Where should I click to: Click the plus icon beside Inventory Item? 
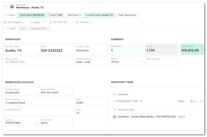(115, 110)
